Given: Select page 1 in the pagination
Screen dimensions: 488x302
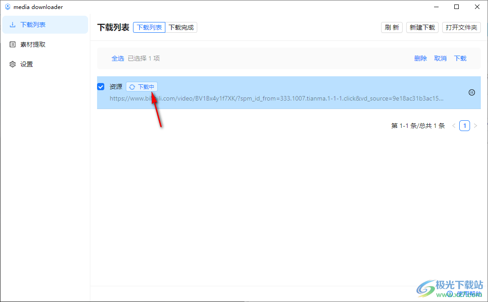Looking at the screenshot, I should [x=465, y=126].
